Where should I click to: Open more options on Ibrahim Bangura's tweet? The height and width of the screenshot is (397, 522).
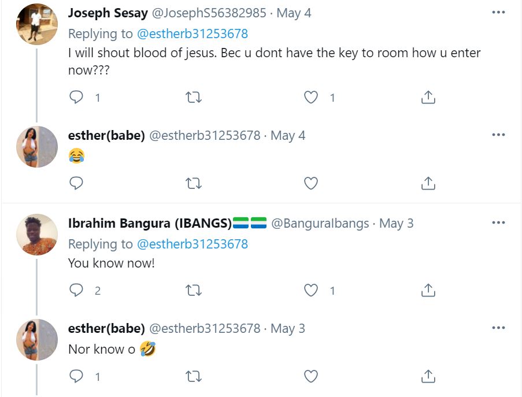pos(498,223)
